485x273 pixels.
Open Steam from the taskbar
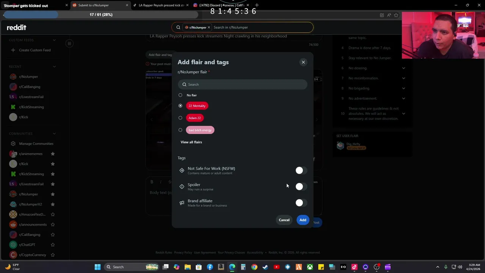265,267
